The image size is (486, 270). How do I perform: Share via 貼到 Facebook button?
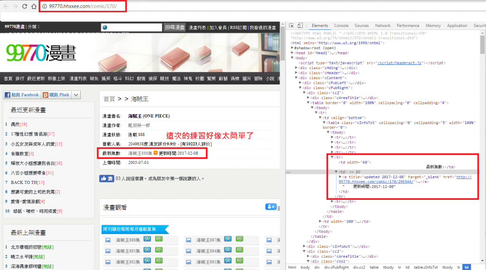22,95
